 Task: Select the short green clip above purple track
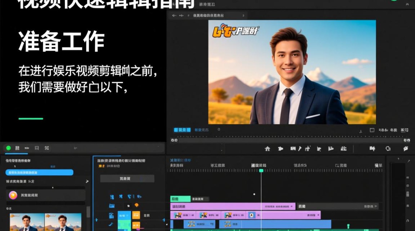click(180, 199)
